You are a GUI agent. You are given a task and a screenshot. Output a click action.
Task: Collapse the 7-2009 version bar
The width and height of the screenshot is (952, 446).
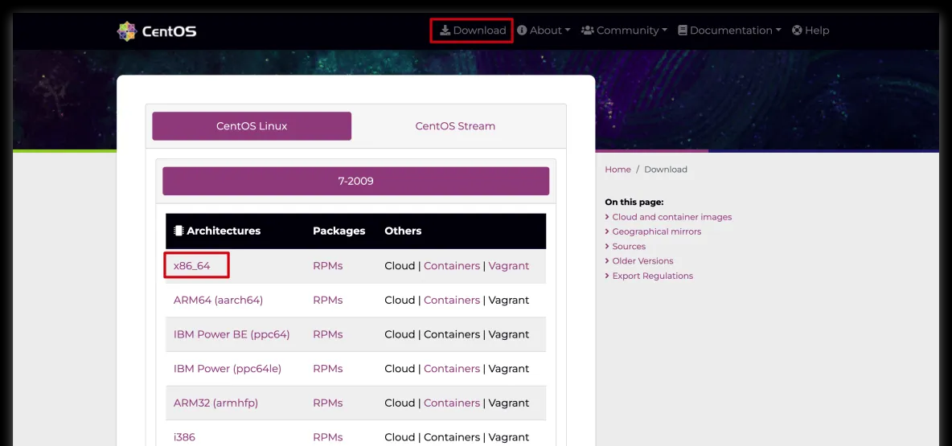click(x=355, y=181)
